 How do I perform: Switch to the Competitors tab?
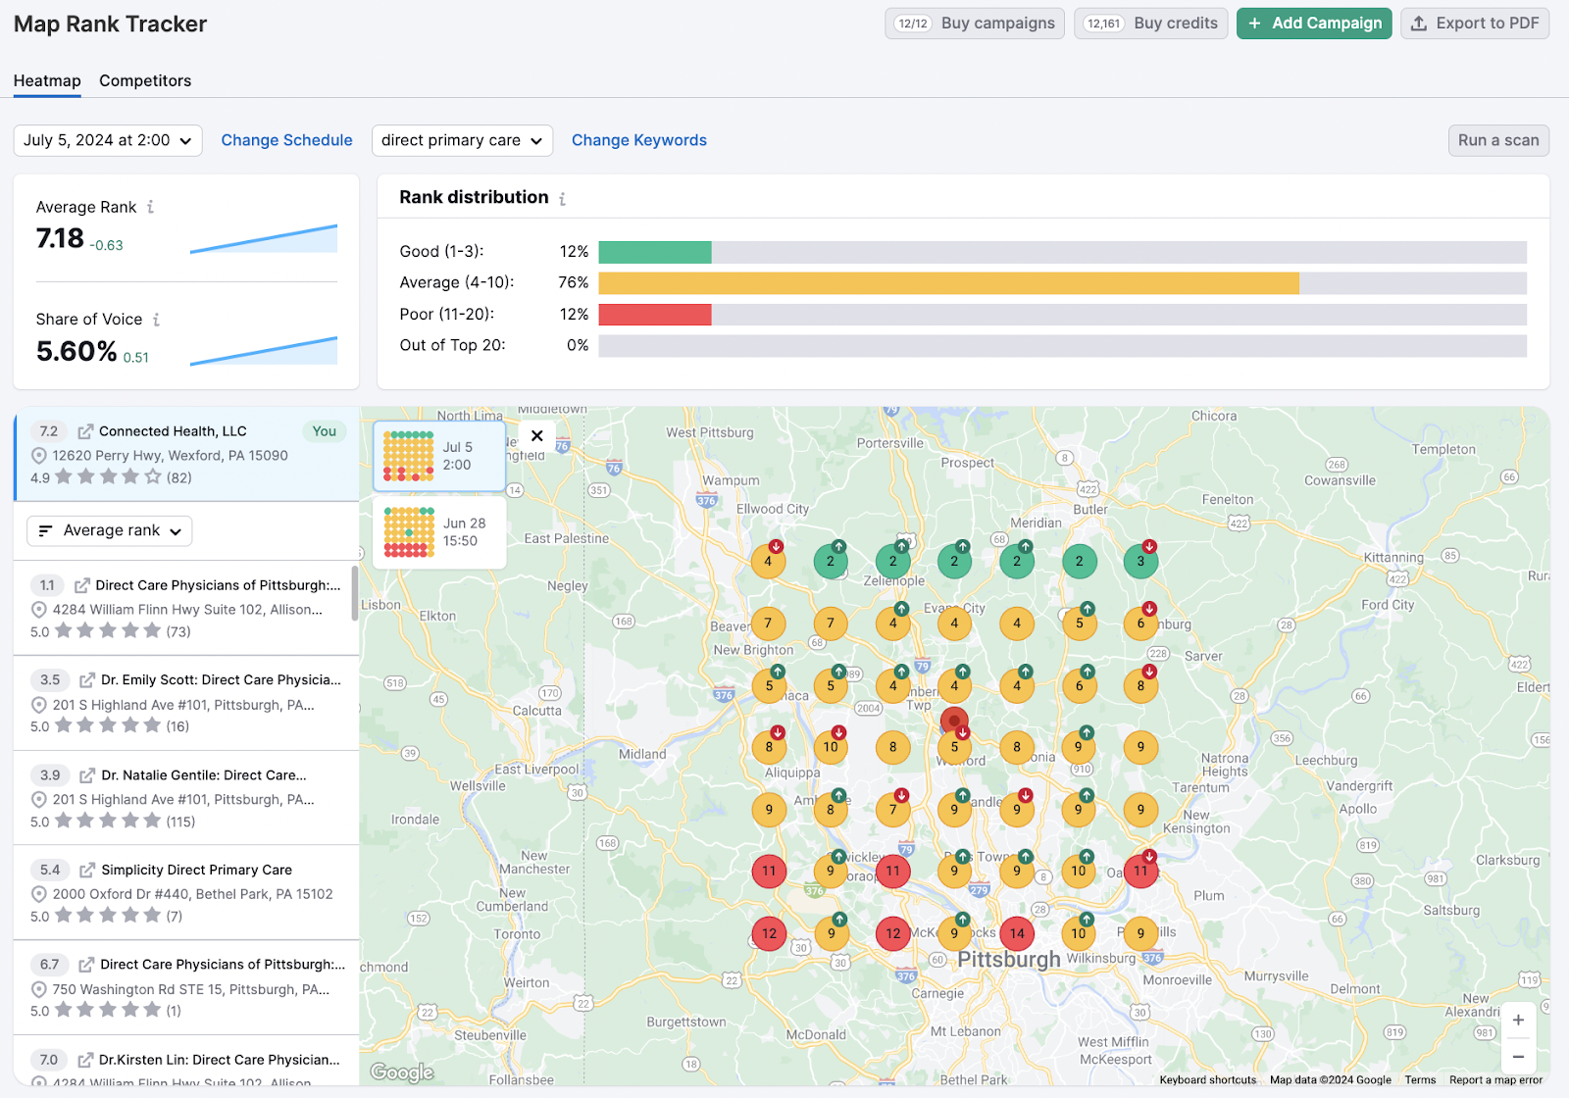point(144,80)
